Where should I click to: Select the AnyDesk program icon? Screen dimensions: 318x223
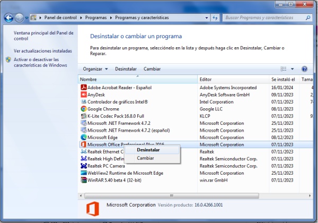click(84, 95)
